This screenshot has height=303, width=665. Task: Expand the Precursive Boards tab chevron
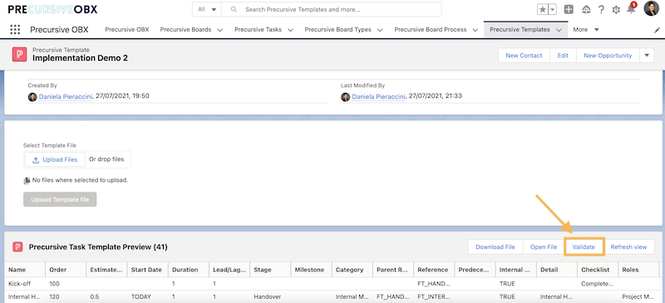pos(219,30)
